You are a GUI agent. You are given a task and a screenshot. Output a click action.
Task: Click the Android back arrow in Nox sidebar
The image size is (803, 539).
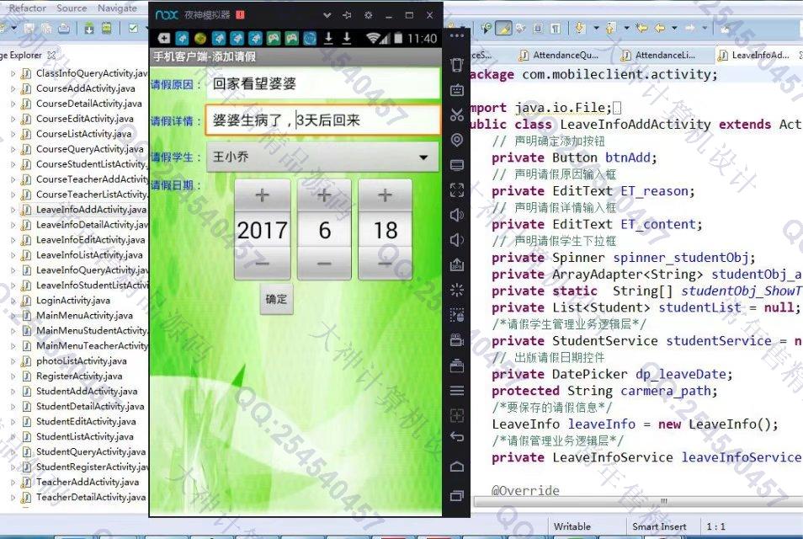tap(457, 436)
